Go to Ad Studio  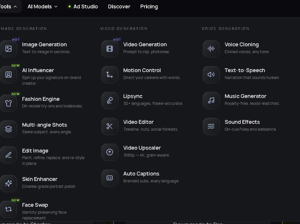pyautogui.click(x=83, y=7)
